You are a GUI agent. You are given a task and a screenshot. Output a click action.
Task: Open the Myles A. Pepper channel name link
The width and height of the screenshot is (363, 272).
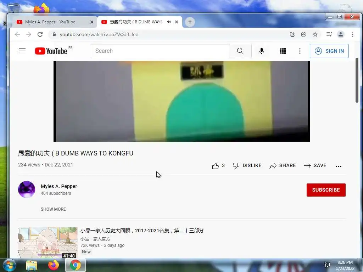[x=59, y=186]
